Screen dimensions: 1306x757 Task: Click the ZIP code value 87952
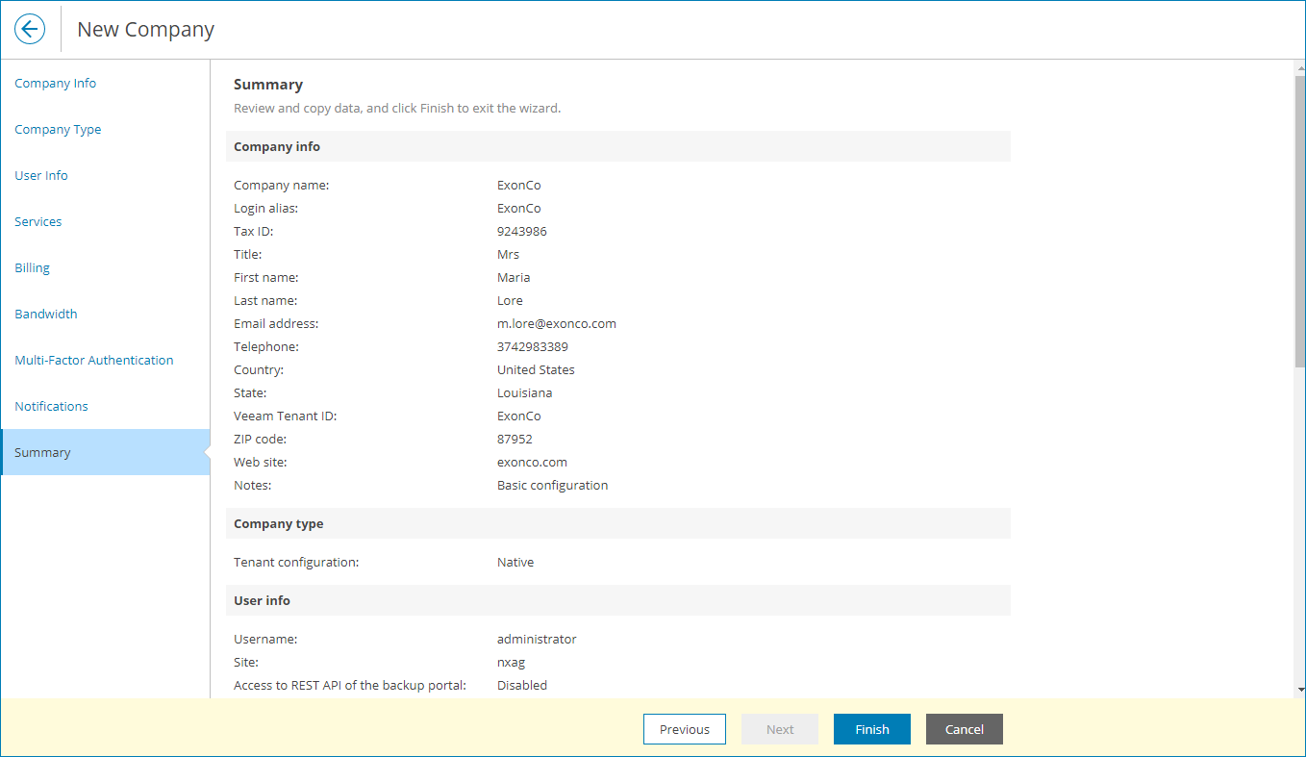click(515, 440)
